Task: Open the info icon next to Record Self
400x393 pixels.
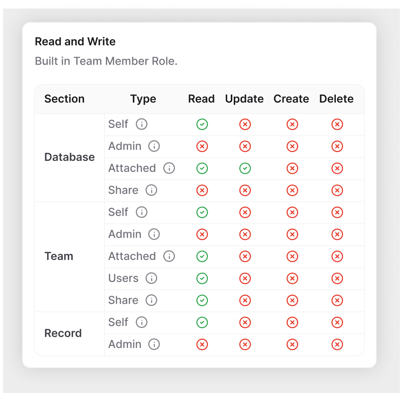Action: coord(142,322)
